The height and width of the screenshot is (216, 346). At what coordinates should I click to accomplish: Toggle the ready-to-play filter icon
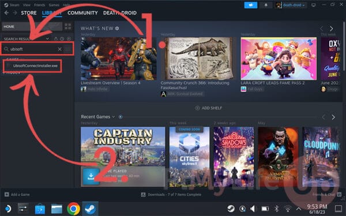click(x=69, y=39)
